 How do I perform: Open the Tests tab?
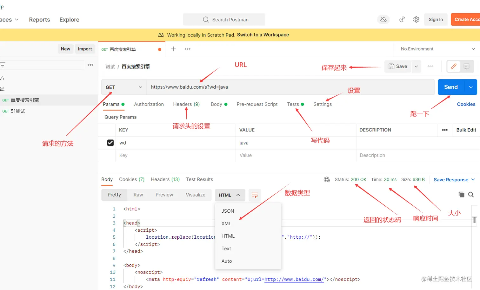(296, 104)
